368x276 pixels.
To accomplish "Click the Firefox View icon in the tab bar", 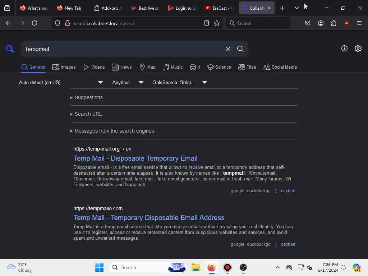I will tap(7, 8).
